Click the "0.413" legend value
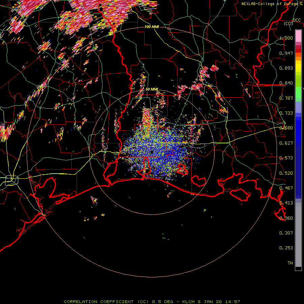The height and width of the screenshot is (304, 304). (286, 203)
